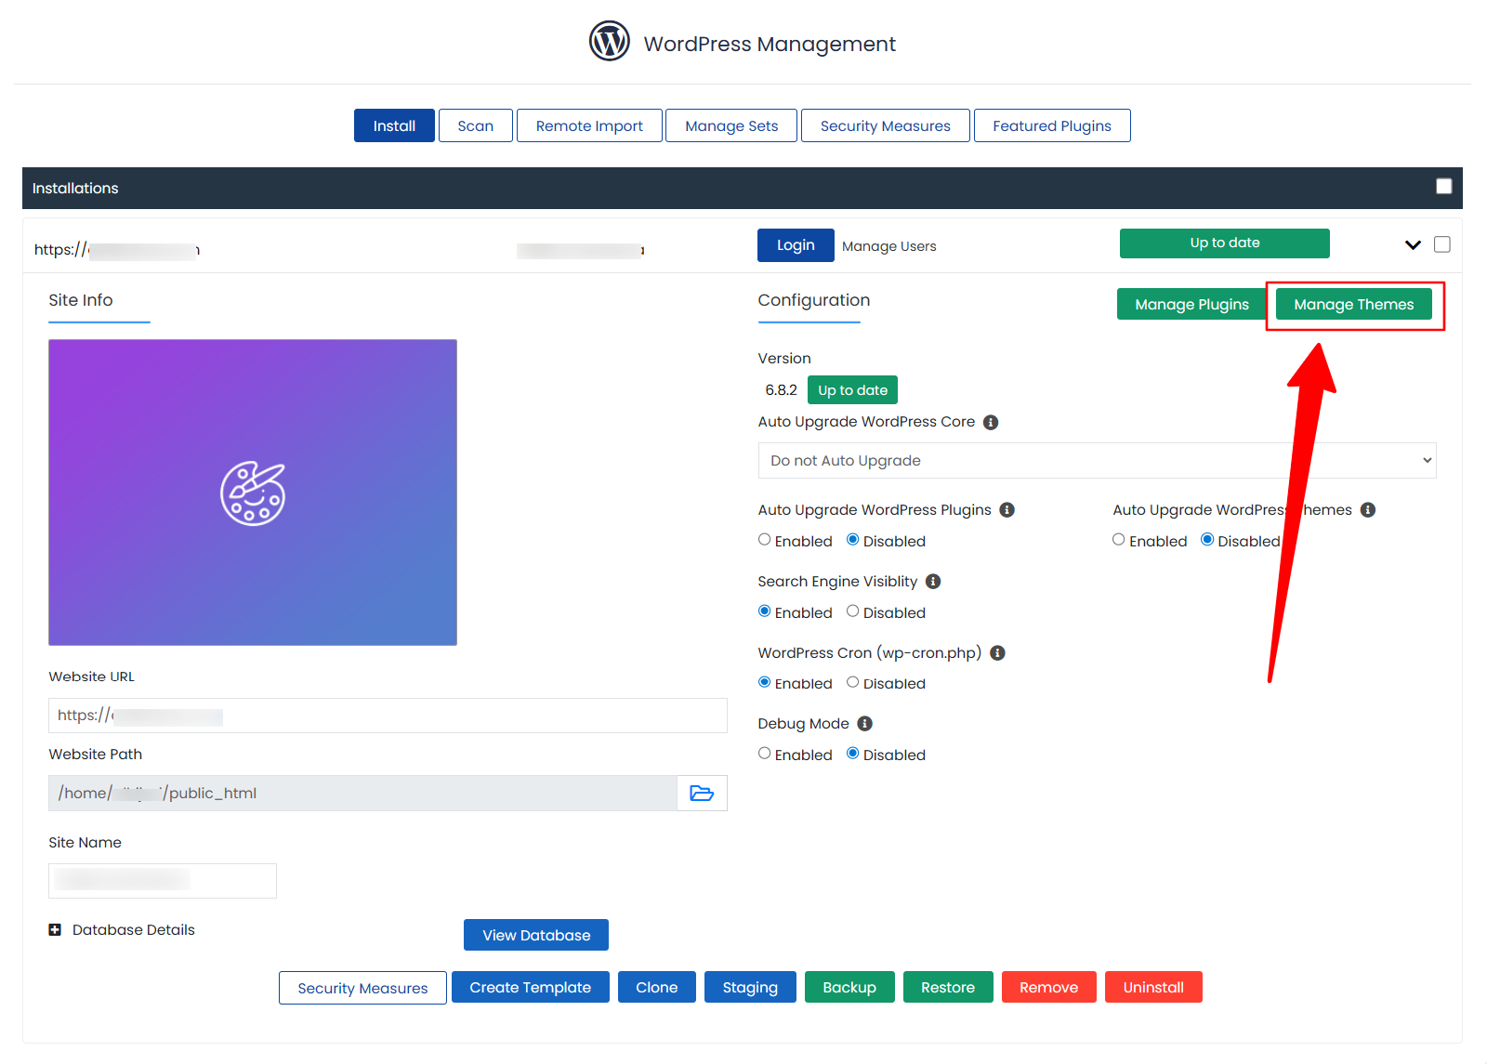This screenshot has height=1064, width=1487.
Task: Click the View Database button
Action: 536,935
